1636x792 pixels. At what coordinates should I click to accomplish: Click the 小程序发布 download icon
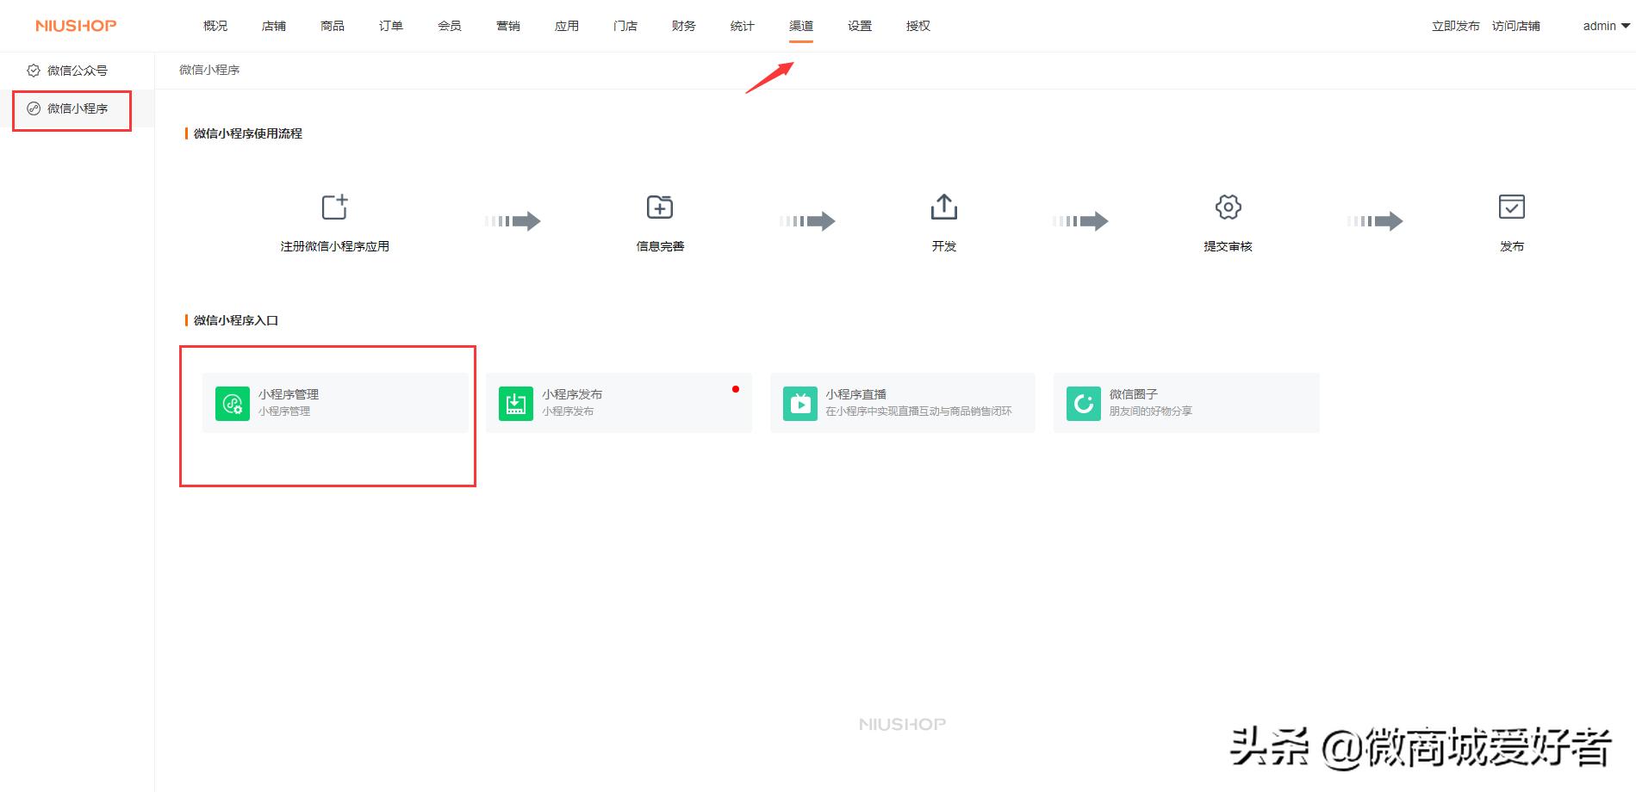tap(515, 402)
